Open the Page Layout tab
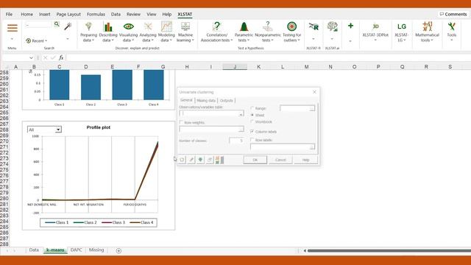The width and height of the screenshot is (471, 265). 68,14
